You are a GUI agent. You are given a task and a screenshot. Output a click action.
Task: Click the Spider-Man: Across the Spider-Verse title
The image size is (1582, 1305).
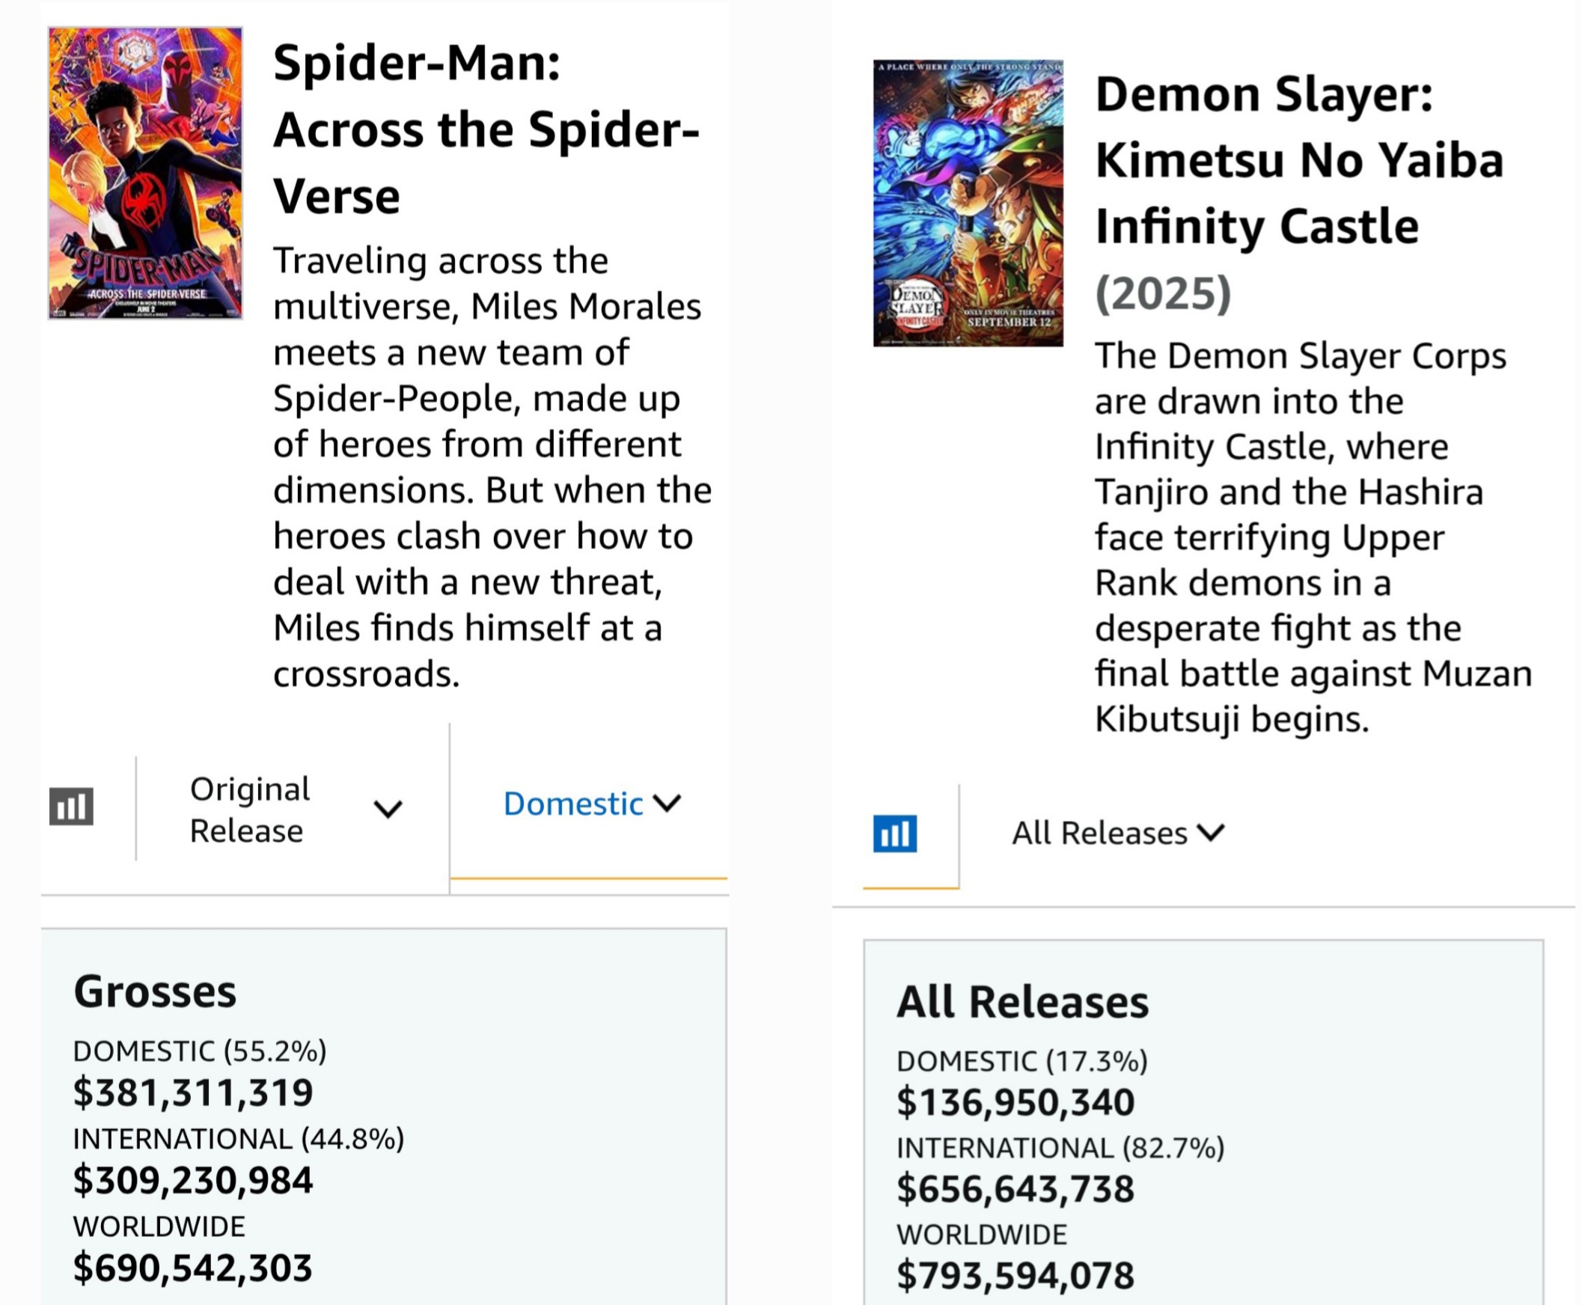coord(486,129)
